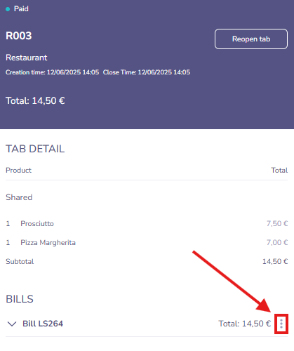
Task: Select the header Total 14,50 € text
Action: pos(35,101)
